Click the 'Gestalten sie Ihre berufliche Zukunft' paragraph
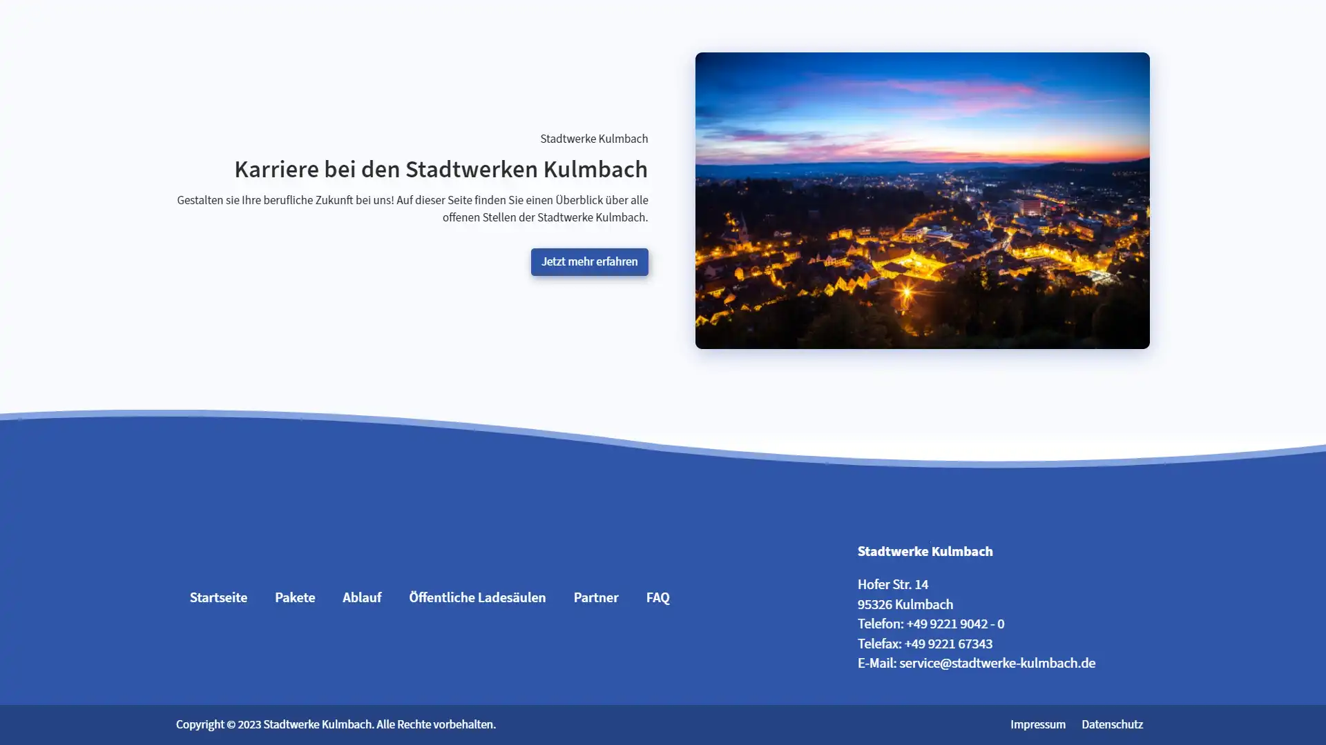The width and height of the screenshot is (1326, 745). point(412,208)
